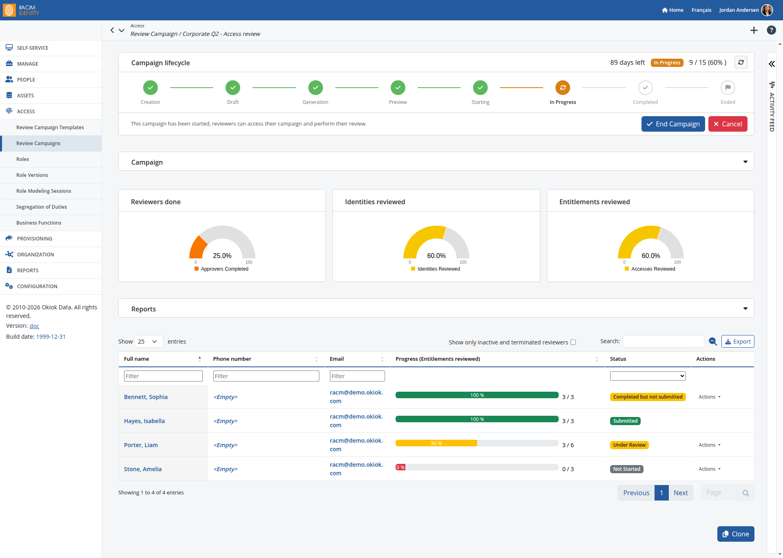Open the Reports sidebar menu
The width and height of the screenshot is (783, 558).
click(x=51, y=271)
